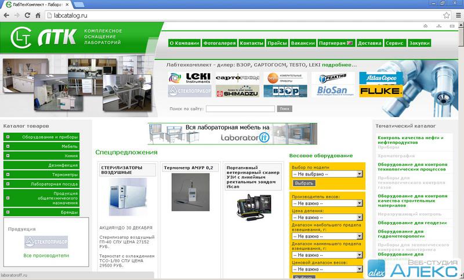Expand the 'Оборудование и приборы' catalog category
This screenshot has width=464, height=280.
coord(8,137)
